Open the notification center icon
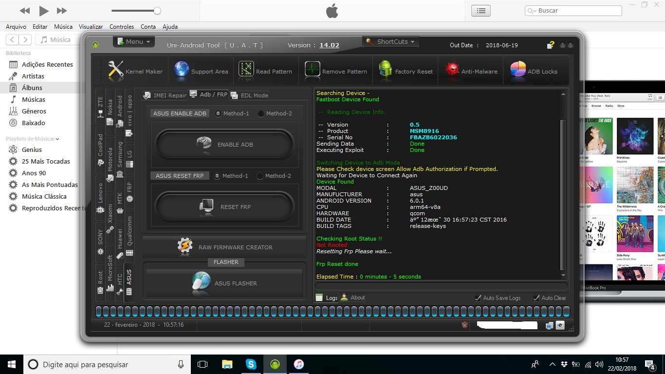Viewport: 665px width, 374px height. tap(650, 364)
